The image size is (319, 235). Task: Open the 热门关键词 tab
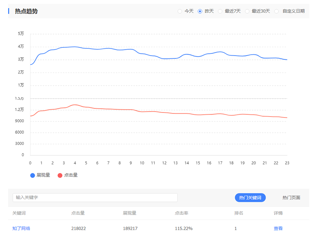pyautogui.click(x=250, y=197)
